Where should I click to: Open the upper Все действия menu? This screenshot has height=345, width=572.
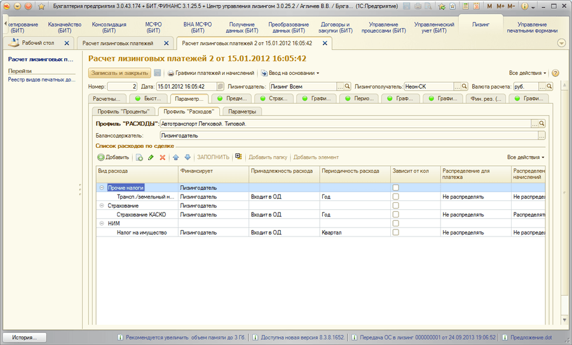[528, 73]
